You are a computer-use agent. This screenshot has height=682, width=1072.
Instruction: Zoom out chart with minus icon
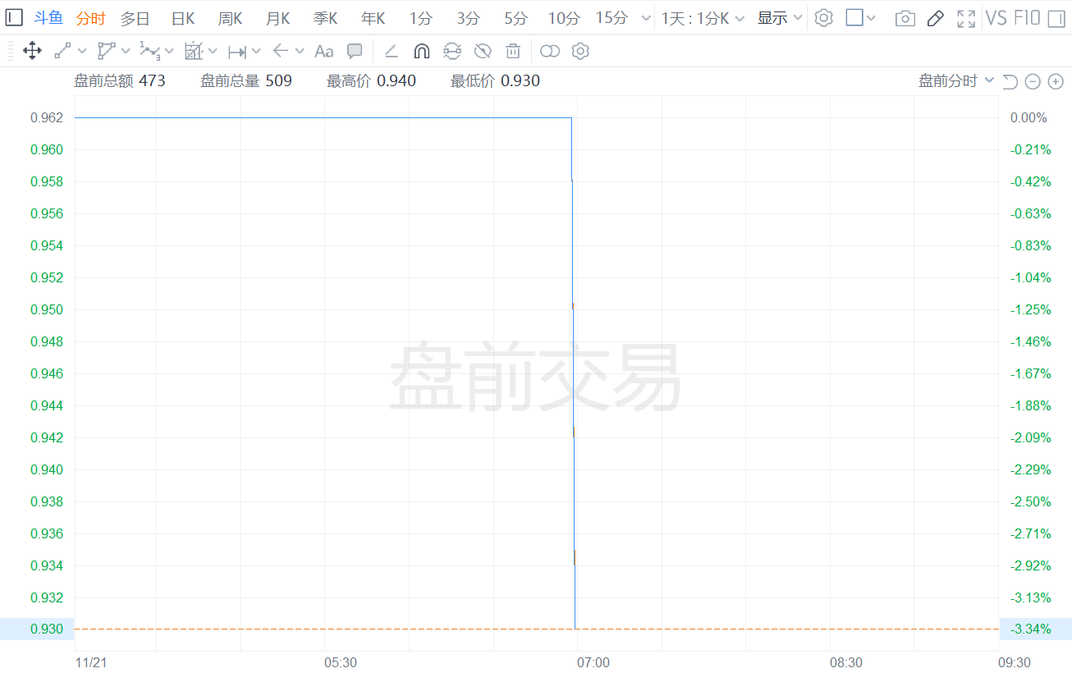(1033, 81)
